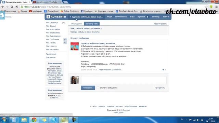The image size is (219, 123).
Task: Open музыка in the VK header
Action: (x=141, y=17)
